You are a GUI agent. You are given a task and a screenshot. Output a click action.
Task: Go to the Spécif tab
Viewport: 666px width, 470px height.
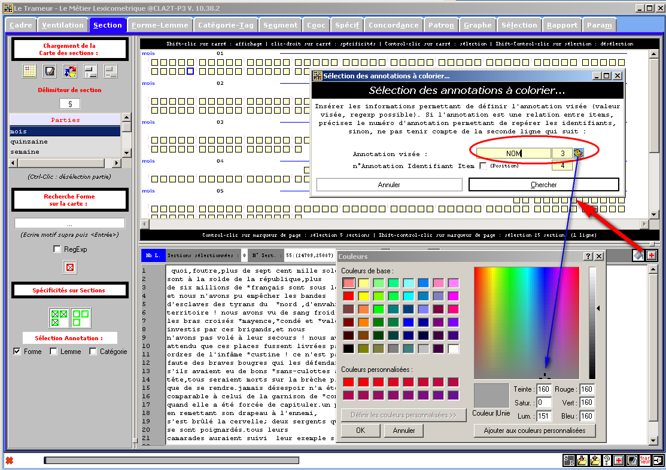tap(348, 25)
